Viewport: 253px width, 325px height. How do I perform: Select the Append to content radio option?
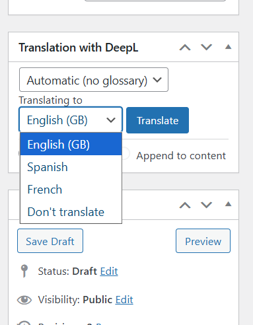point(126,153)
